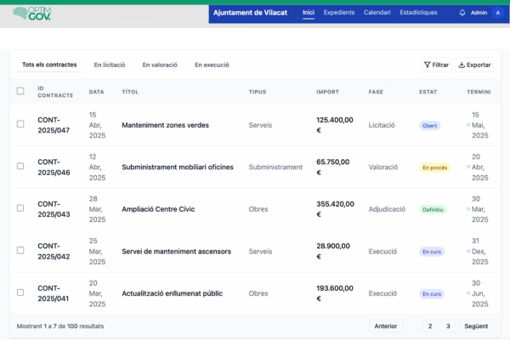The width and height of the screenshot is (510, 340).
Task: Click the calendar icon beside 15 Mai, 2025
Action: 468,125
